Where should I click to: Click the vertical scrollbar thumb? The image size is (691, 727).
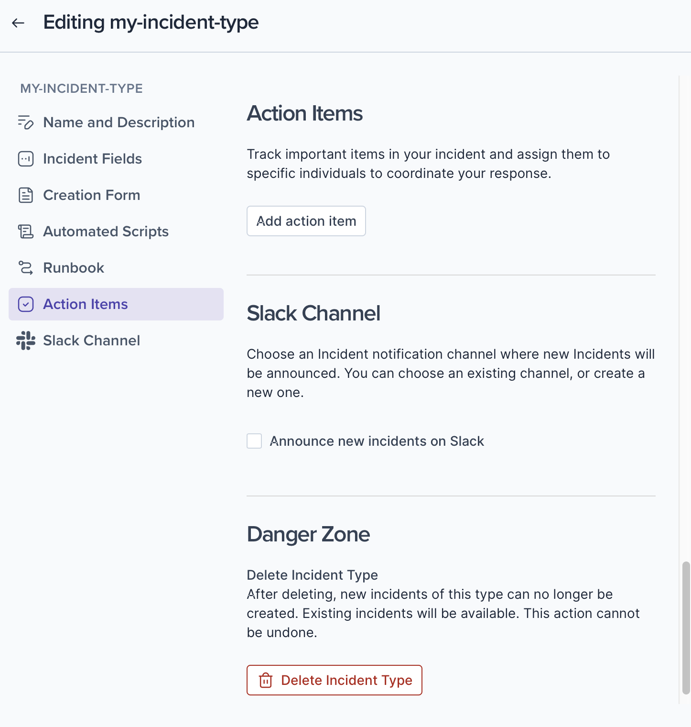[x=686, y=628]
